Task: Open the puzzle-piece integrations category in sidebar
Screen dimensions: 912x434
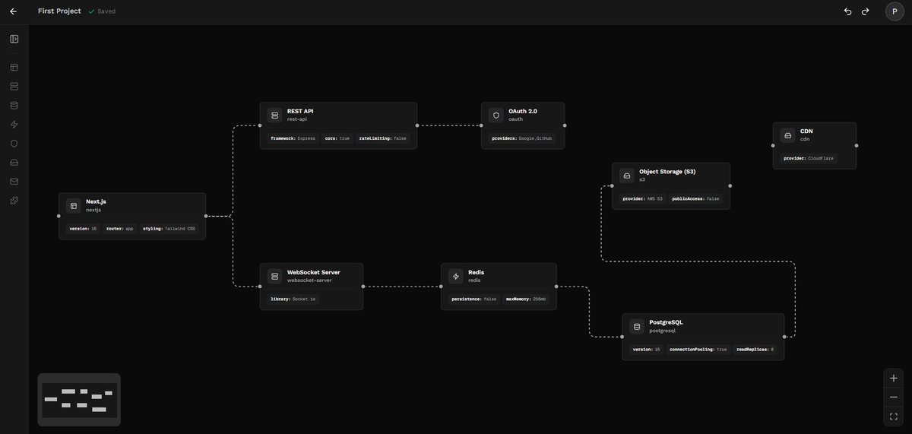Action: (14, 201)
